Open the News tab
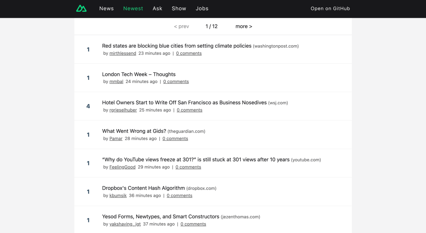426x233 pixels. click(x=106, y=8)
